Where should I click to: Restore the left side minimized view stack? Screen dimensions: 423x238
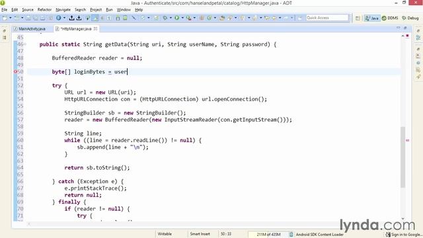(x=5, y=31)
